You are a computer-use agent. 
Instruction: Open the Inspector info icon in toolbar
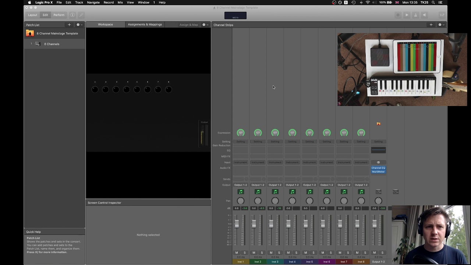tap(72, 15)
